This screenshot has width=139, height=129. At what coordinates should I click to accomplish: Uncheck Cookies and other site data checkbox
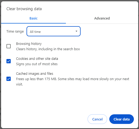(x=9, y=61)
